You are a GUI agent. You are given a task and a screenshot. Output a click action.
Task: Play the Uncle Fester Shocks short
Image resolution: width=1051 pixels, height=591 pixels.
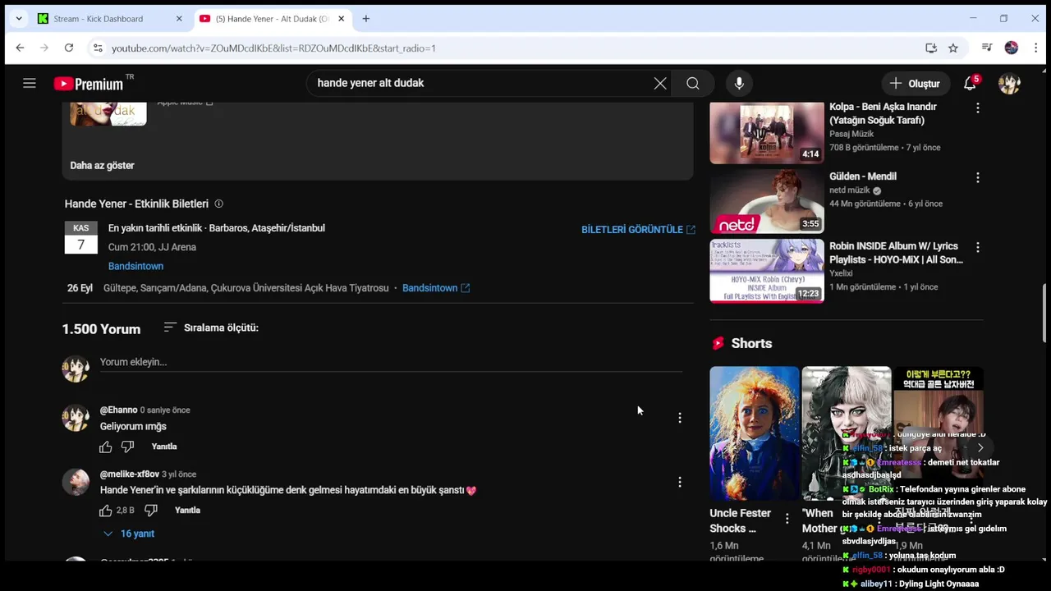click(755, 433)
